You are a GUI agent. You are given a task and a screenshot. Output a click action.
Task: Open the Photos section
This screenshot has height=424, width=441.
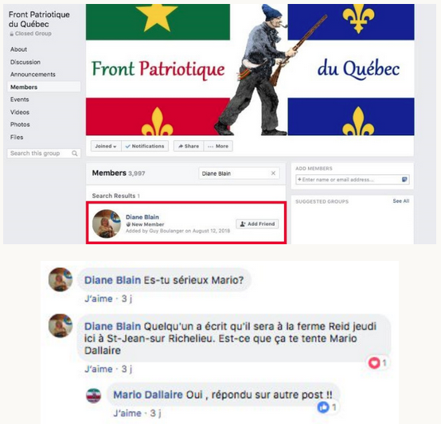click(x=20, y=124)
